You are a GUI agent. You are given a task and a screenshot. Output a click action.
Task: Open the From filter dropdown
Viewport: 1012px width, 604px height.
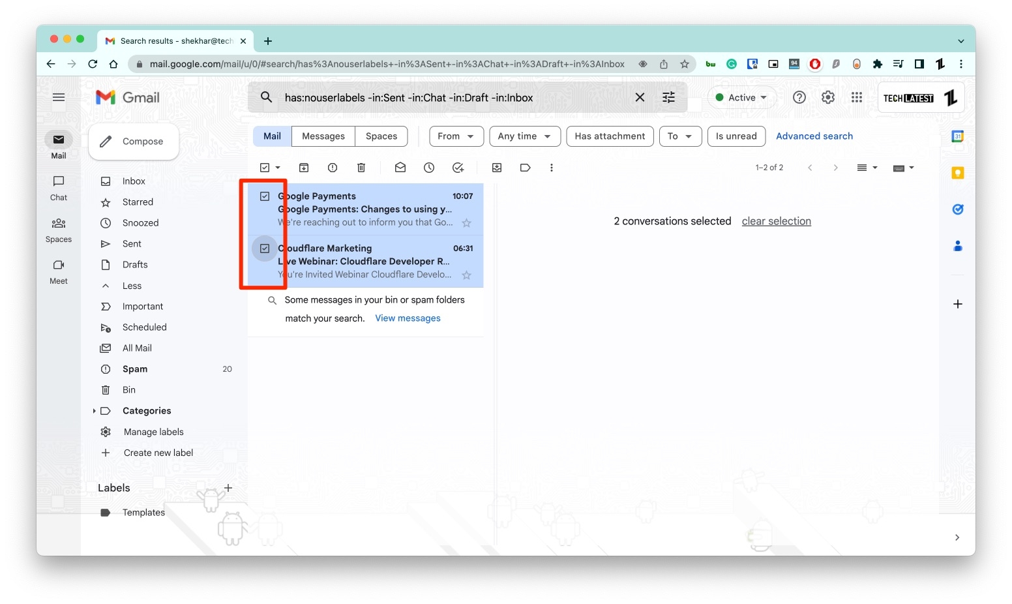point(456,136)
